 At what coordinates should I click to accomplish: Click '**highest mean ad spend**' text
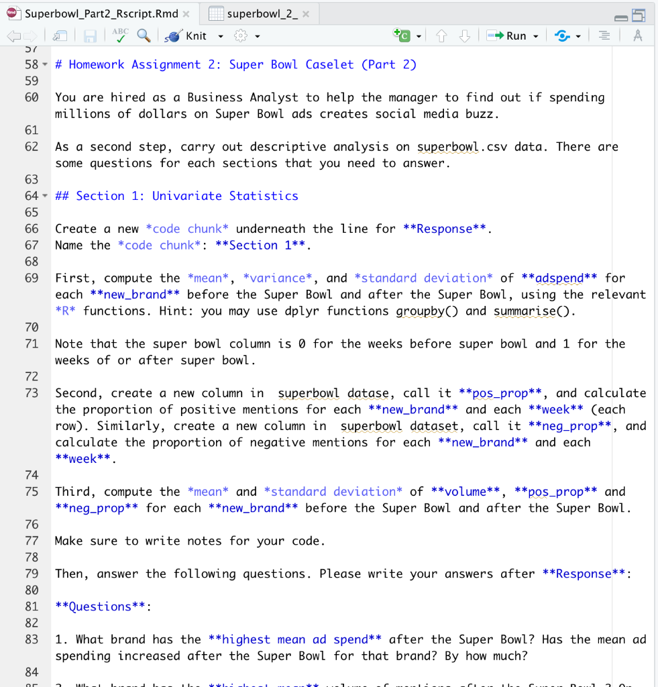click(295, 639)
